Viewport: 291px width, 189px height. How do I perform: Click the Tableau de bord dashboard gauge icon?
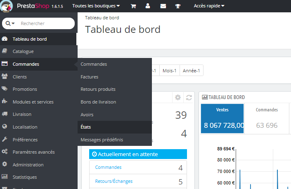5,39
